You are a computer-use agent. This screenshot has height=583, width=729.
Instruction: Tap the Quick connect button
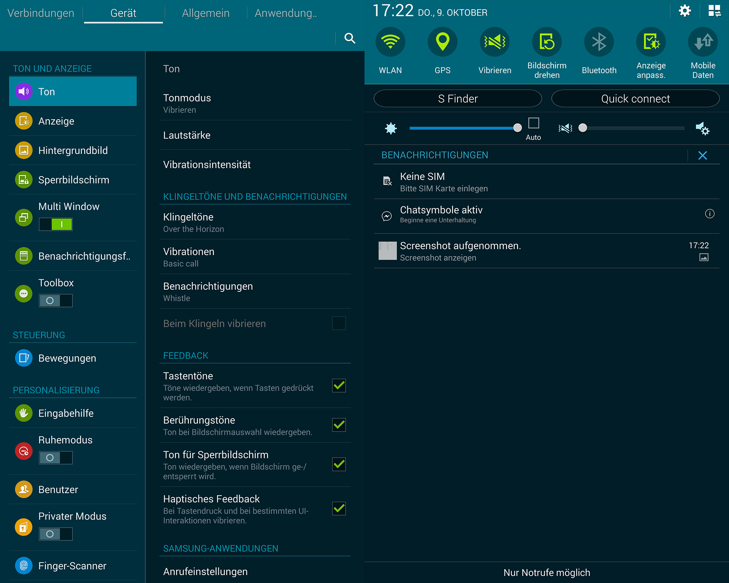click(x=635, y=99)
